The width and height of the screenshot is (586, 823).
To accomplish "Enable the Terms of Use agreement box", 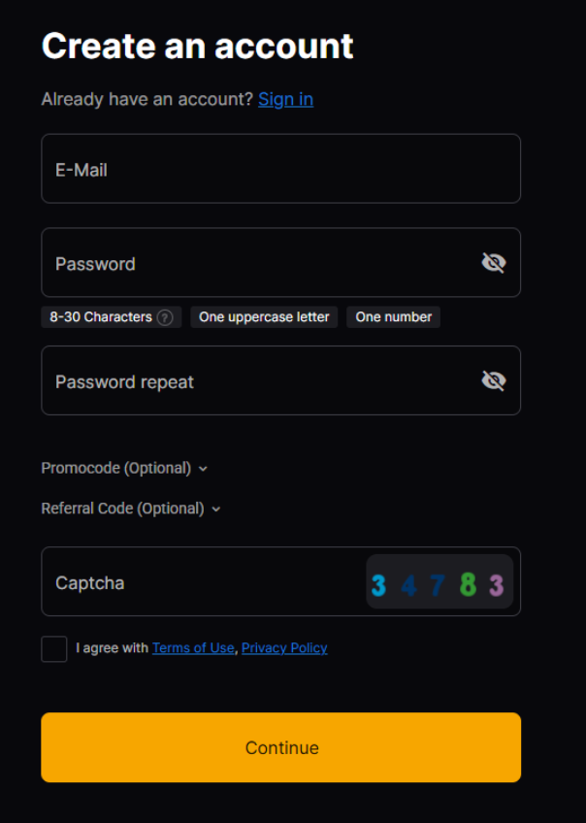I will point(53,648).
